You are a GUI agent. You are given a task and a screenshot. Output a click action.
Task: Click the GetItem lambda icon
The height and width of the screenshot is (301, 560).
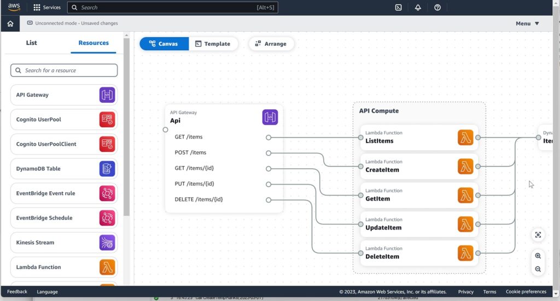pos(465,196)
